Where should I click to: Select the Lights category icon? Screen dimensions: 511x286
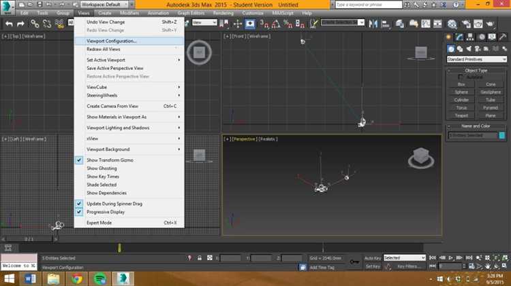tap(469, 49)
